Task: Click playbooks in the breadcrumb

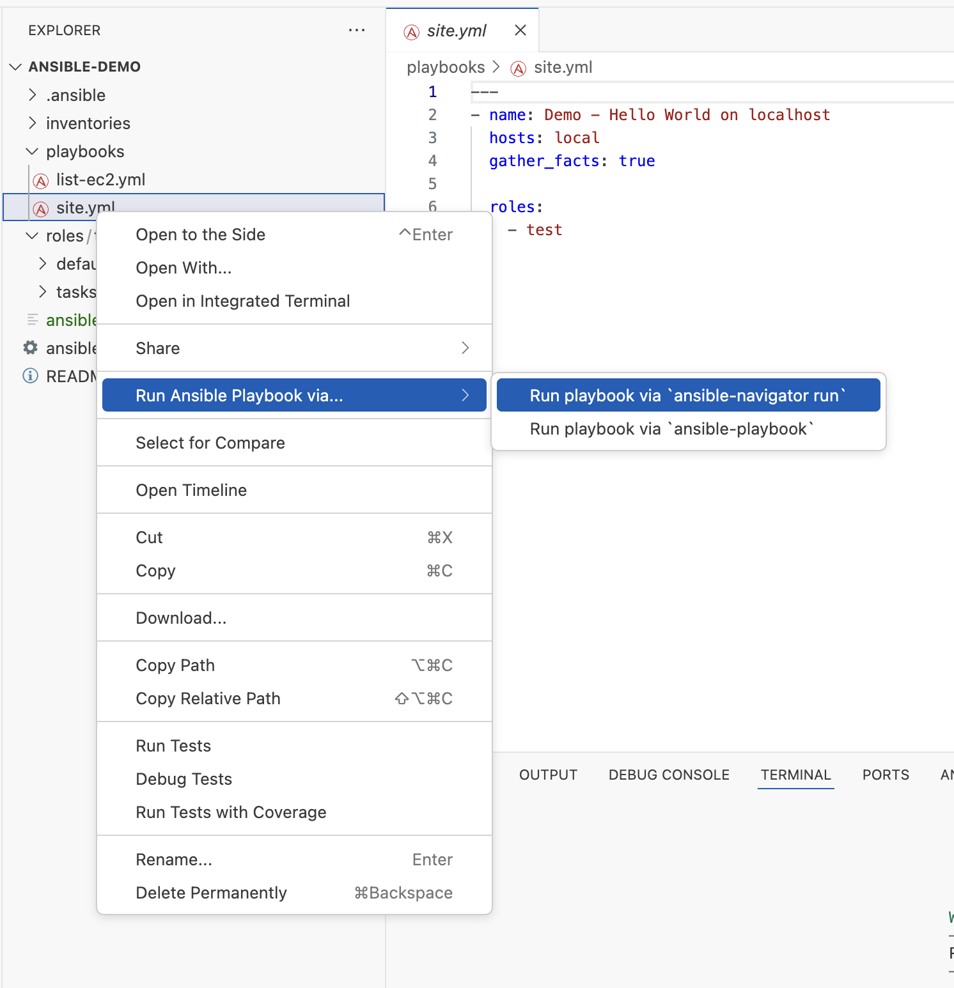Action: coord(446,67)
